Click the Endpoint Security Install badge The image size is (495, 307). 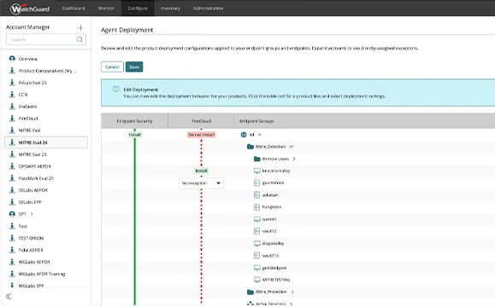pyautogui.click(x=135, y=135)
